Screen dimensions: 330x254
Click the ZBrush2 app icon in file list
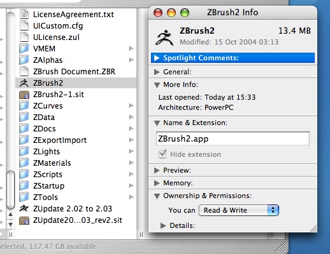click(24, 83)
